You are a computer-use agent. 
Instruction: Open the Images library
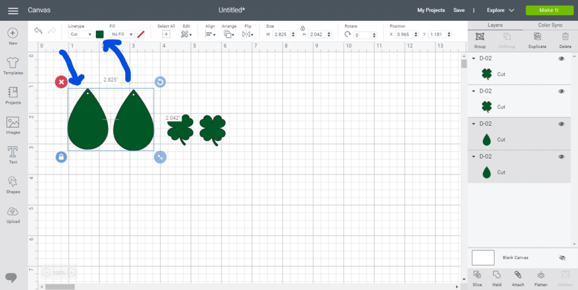pos(13,125)
